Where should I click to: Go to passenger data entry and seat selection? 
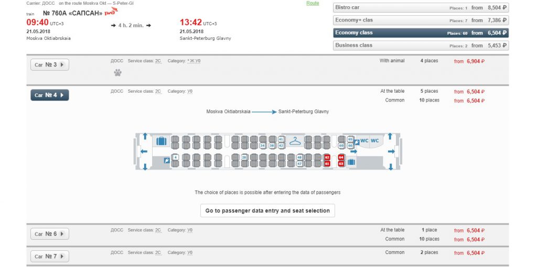267,210
